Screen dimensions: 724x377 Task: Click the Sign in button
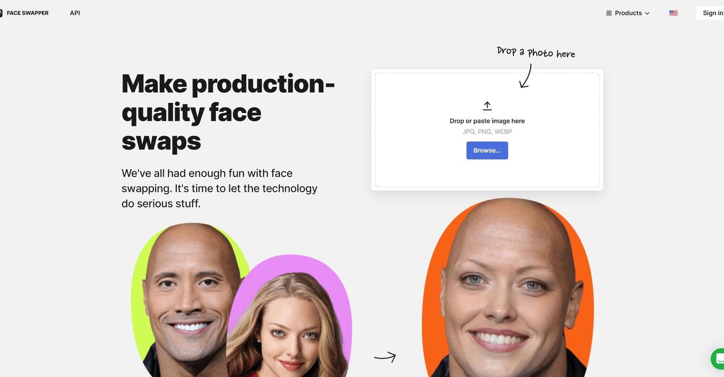(711, 13)
